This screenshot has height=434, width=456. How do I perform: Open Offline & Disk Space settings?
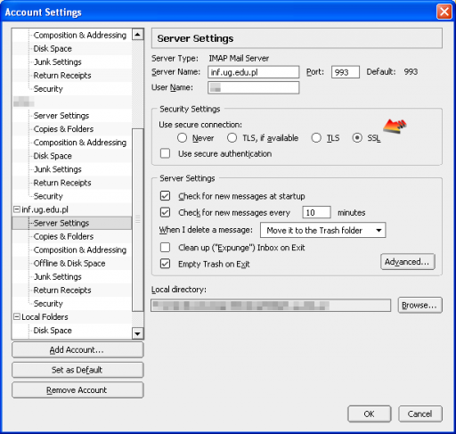pyautogui.click(x=69, y=263)
